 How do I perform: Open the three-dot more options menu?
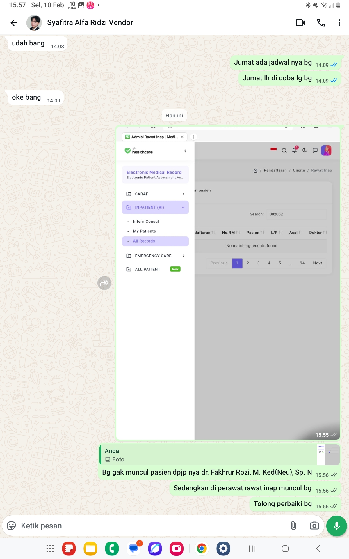[x=339, y=23]
